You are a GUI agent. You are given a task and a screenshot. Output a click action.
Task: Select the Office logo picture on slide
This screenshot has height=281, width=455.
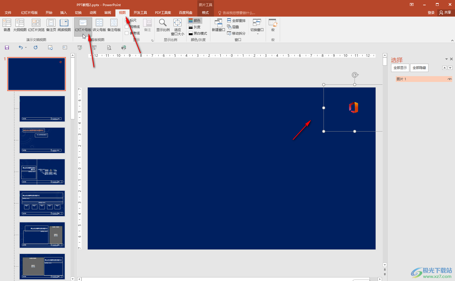(353, 108)
